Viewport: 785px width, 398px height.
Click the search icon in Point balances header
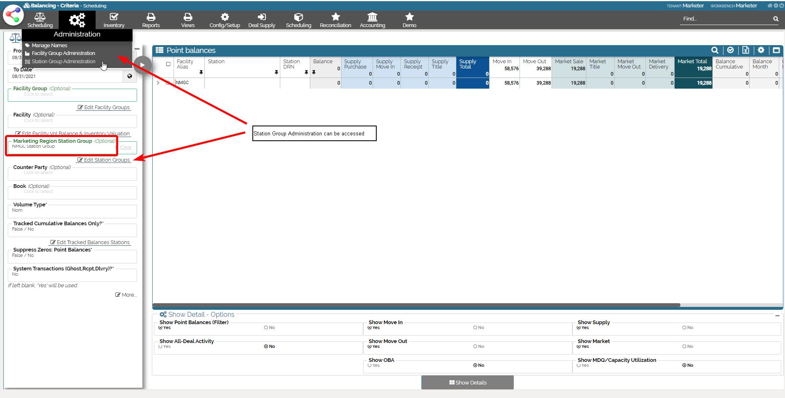(714, 50)
